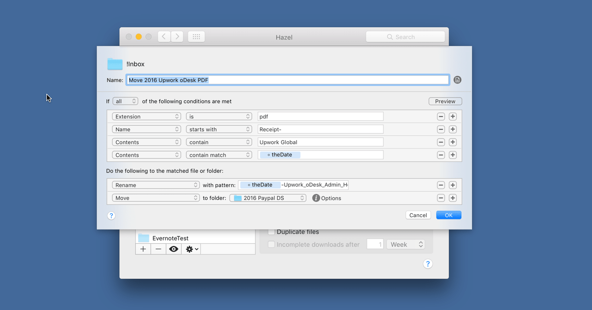Change the Rename action type dropdown
592x310 pixels.
(x=155, y=185)
